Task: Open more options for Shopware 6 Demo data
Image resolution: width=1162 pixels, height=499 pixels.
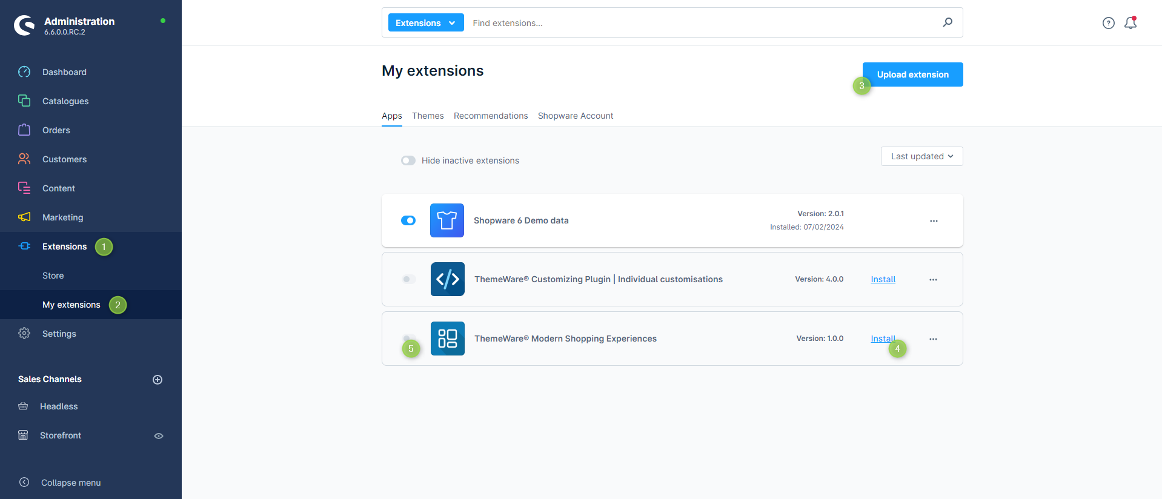Action: click(934, 221)
